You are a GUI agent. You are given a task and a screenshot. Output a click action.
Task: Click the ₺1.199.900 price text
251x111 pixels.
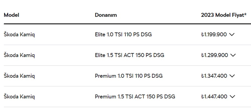pyautogui.click(x=214, y=35)
